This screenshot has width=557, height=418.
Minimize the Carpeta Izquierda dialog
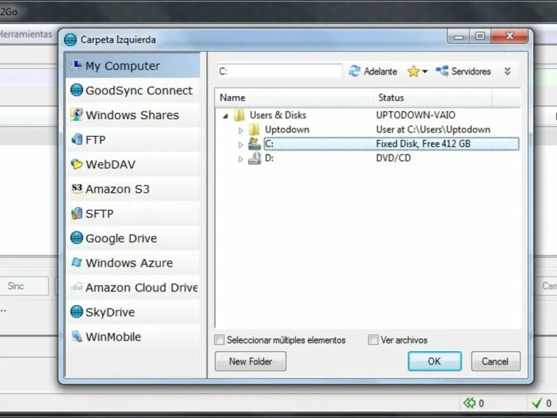click(x=459, y=36)
